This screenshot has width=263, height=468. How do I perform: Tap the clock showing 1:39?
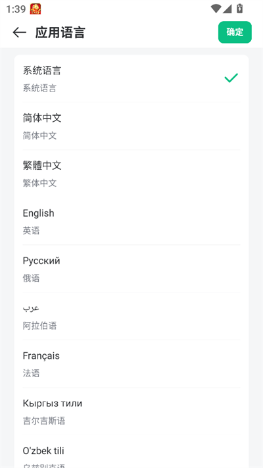click(x=16, y=9)
